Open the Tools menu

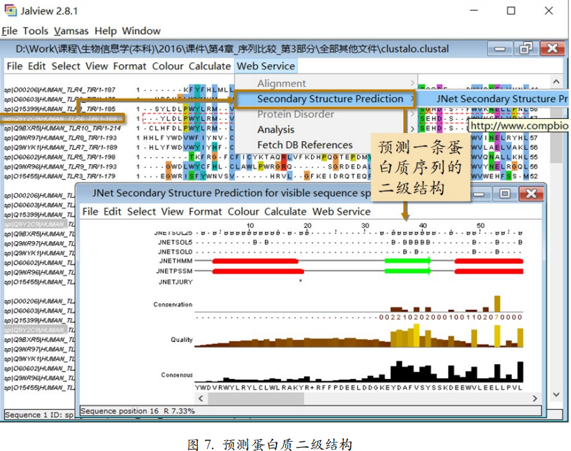(x=35, y=31)
